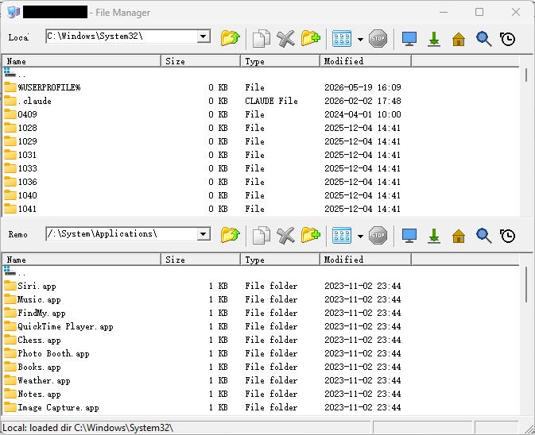The height and width of the screenshot is (435, 535).
Task: Click view mode icon in Remote toolbar
Action: point(342,236)
